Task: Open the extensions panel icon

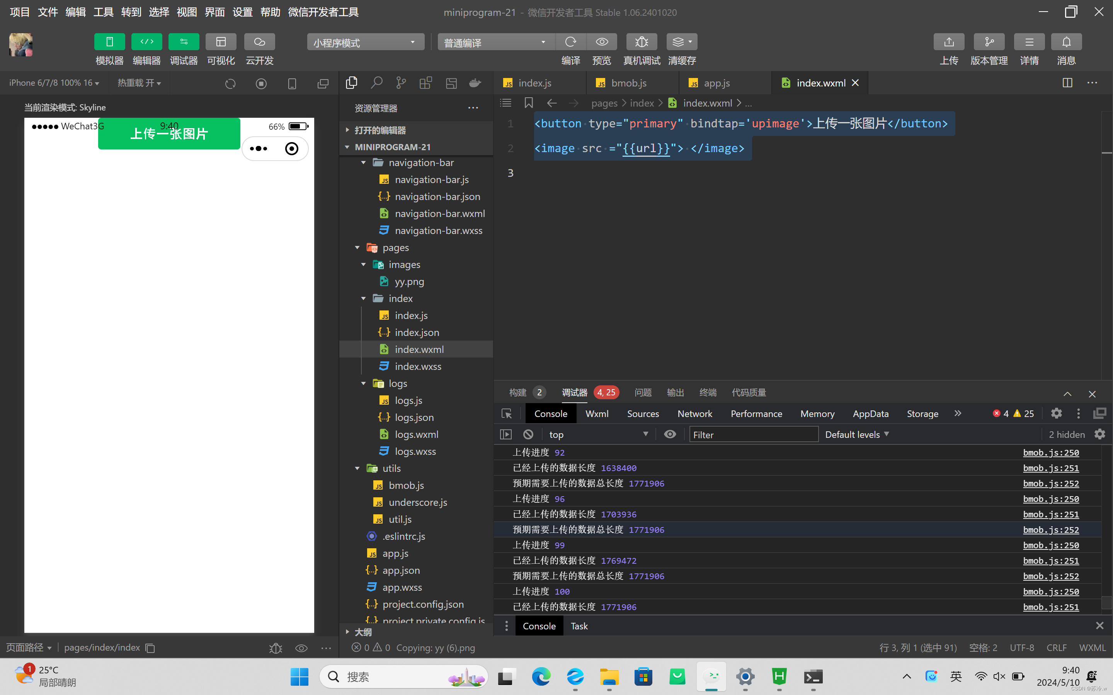Action: click(x=426, y=83)
